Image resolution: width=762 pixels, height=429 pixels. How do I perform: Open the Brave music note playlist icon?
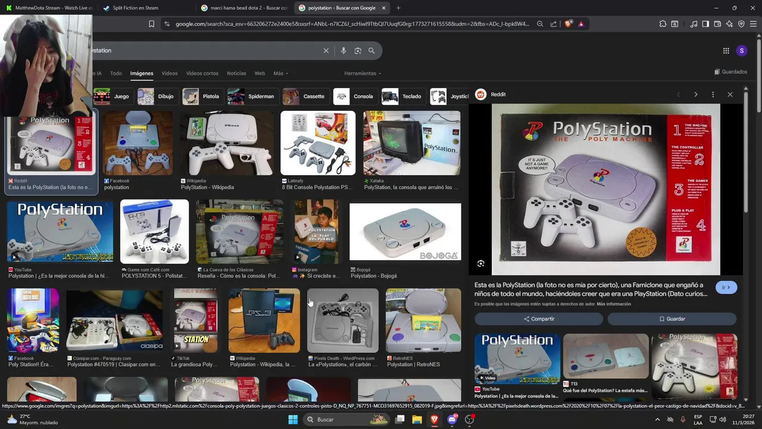tap(694, 24)
